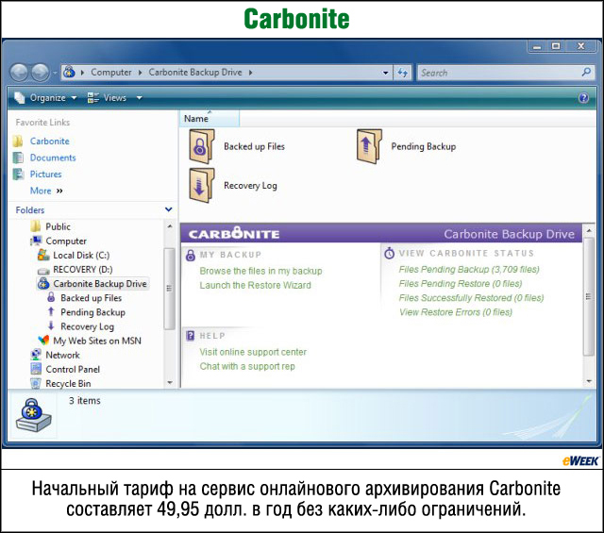Click the Carbonite panel scroll up arrow
The height and width of the screenshot is (533, 604).
(589, 230)
